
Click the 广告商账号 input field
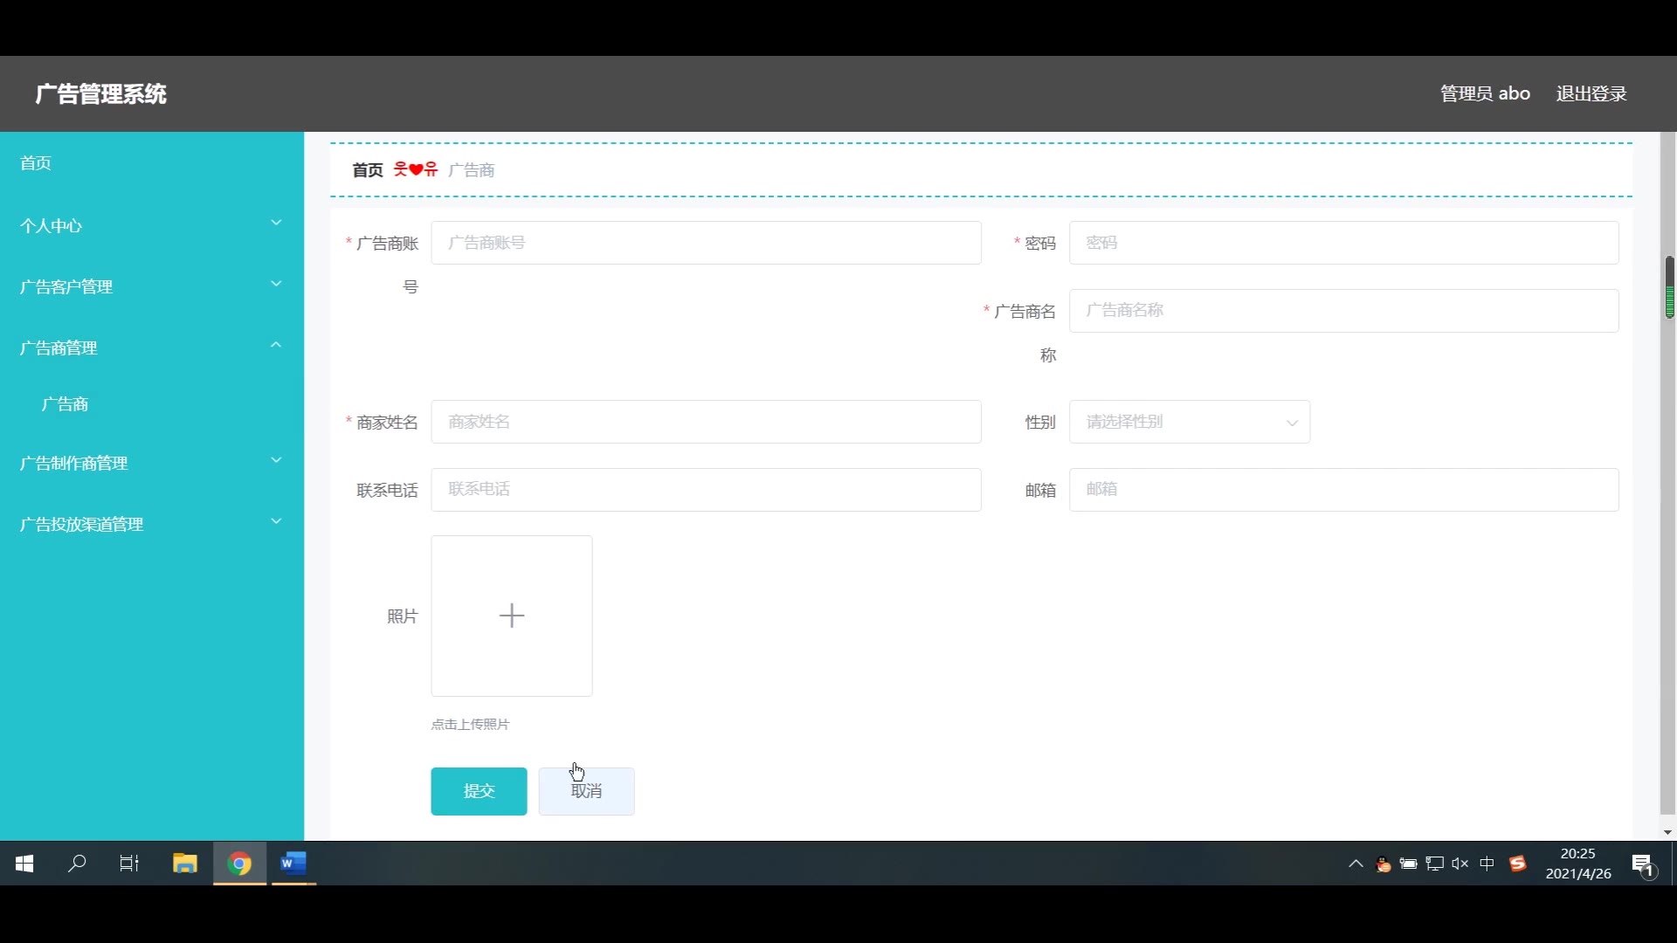[x=706, y=243]
